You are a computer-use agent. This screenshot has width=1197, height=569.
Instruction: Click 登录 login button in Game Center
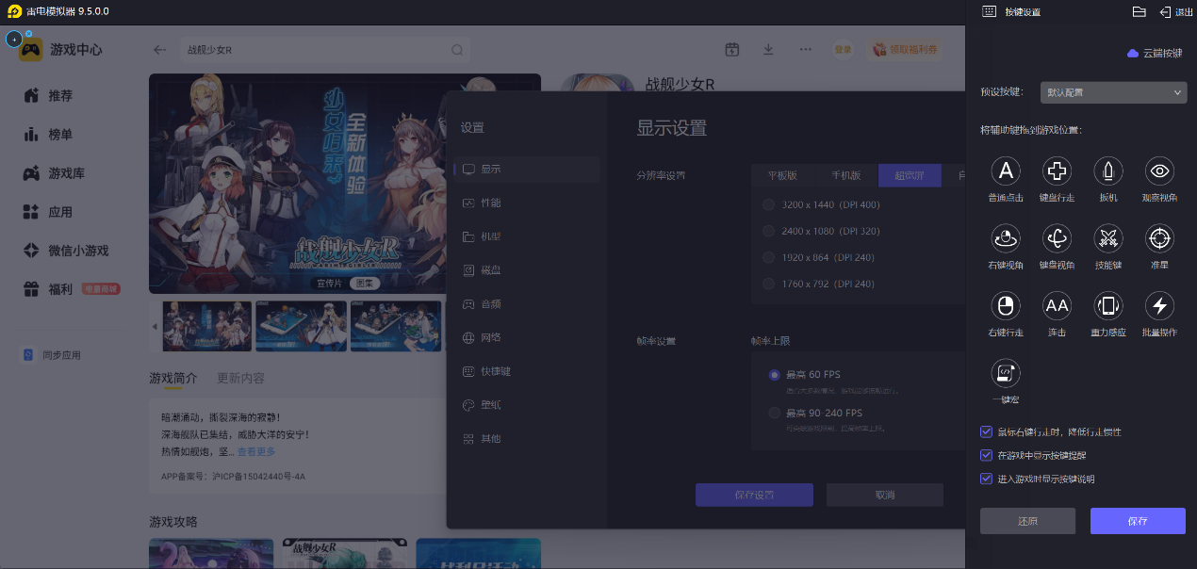pyautogui.click(x=843, y=50)
